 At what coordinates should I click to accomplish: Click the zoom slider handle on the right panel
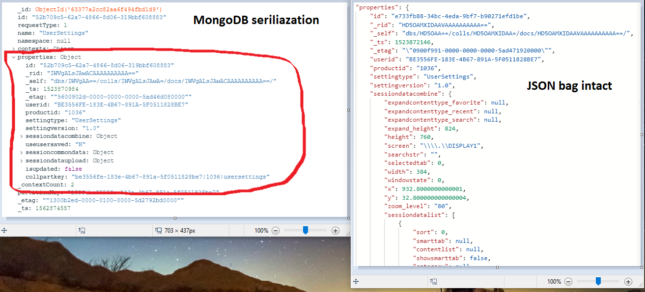(598, 281)
